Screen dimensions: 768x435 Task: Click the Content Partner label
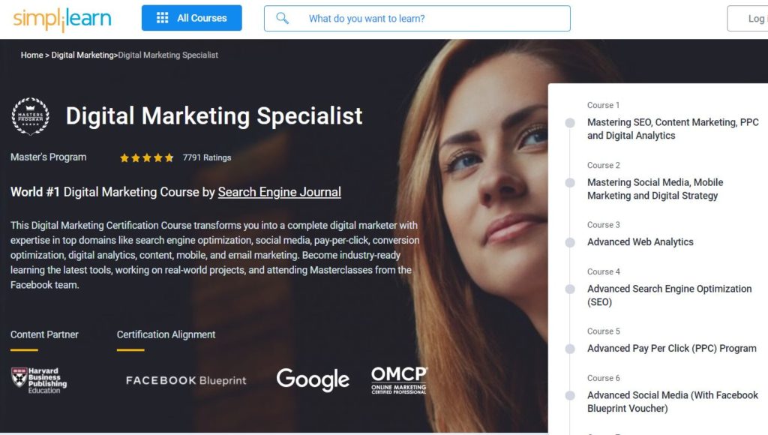[x=44, y=334]
